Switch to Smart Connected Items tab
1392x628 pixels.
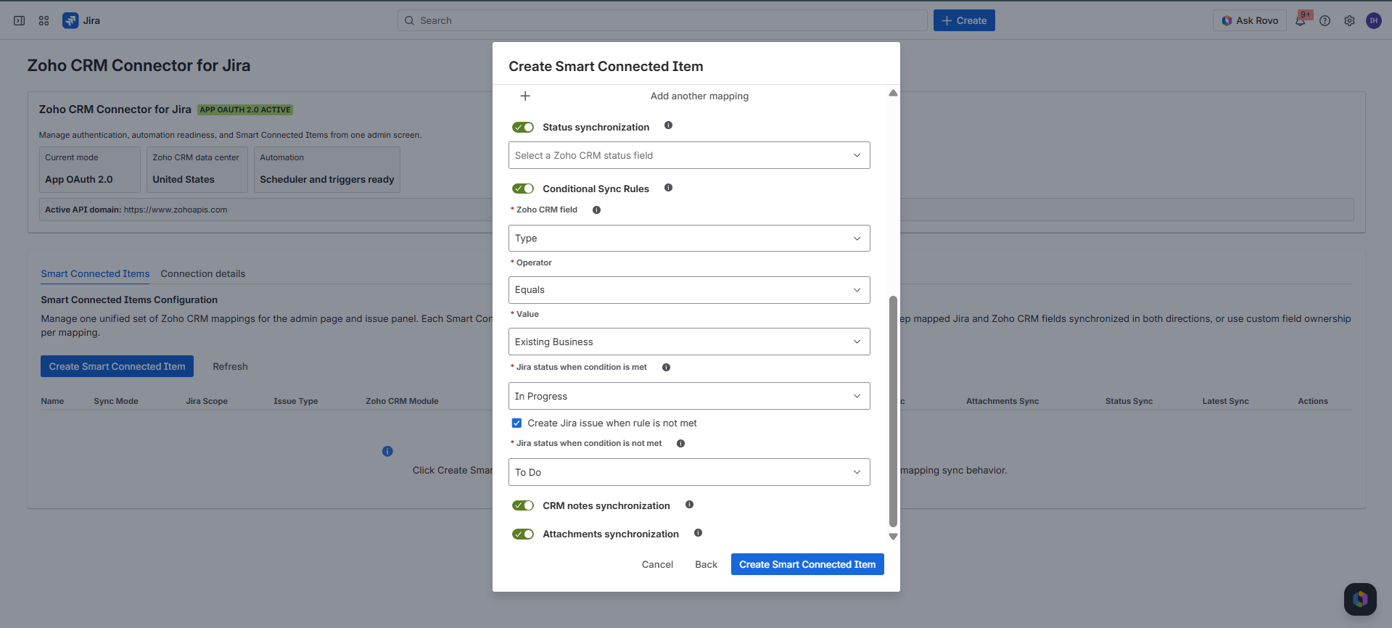point(95,273)
